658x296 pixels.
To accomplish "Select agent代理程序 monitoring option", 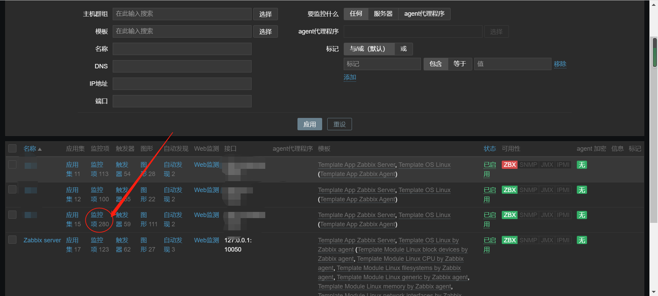I will click(x=424, y=14).
